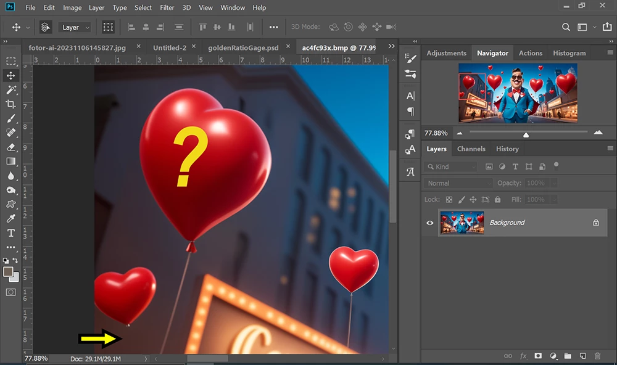Click more options ellipsis in options bar
Image resolution: width=617 pixels, height=365 pixels.
[273, 27]
